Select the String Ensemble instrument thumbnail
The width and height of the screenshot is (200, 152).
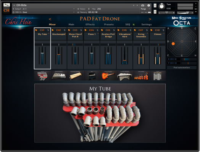[141, 76]
